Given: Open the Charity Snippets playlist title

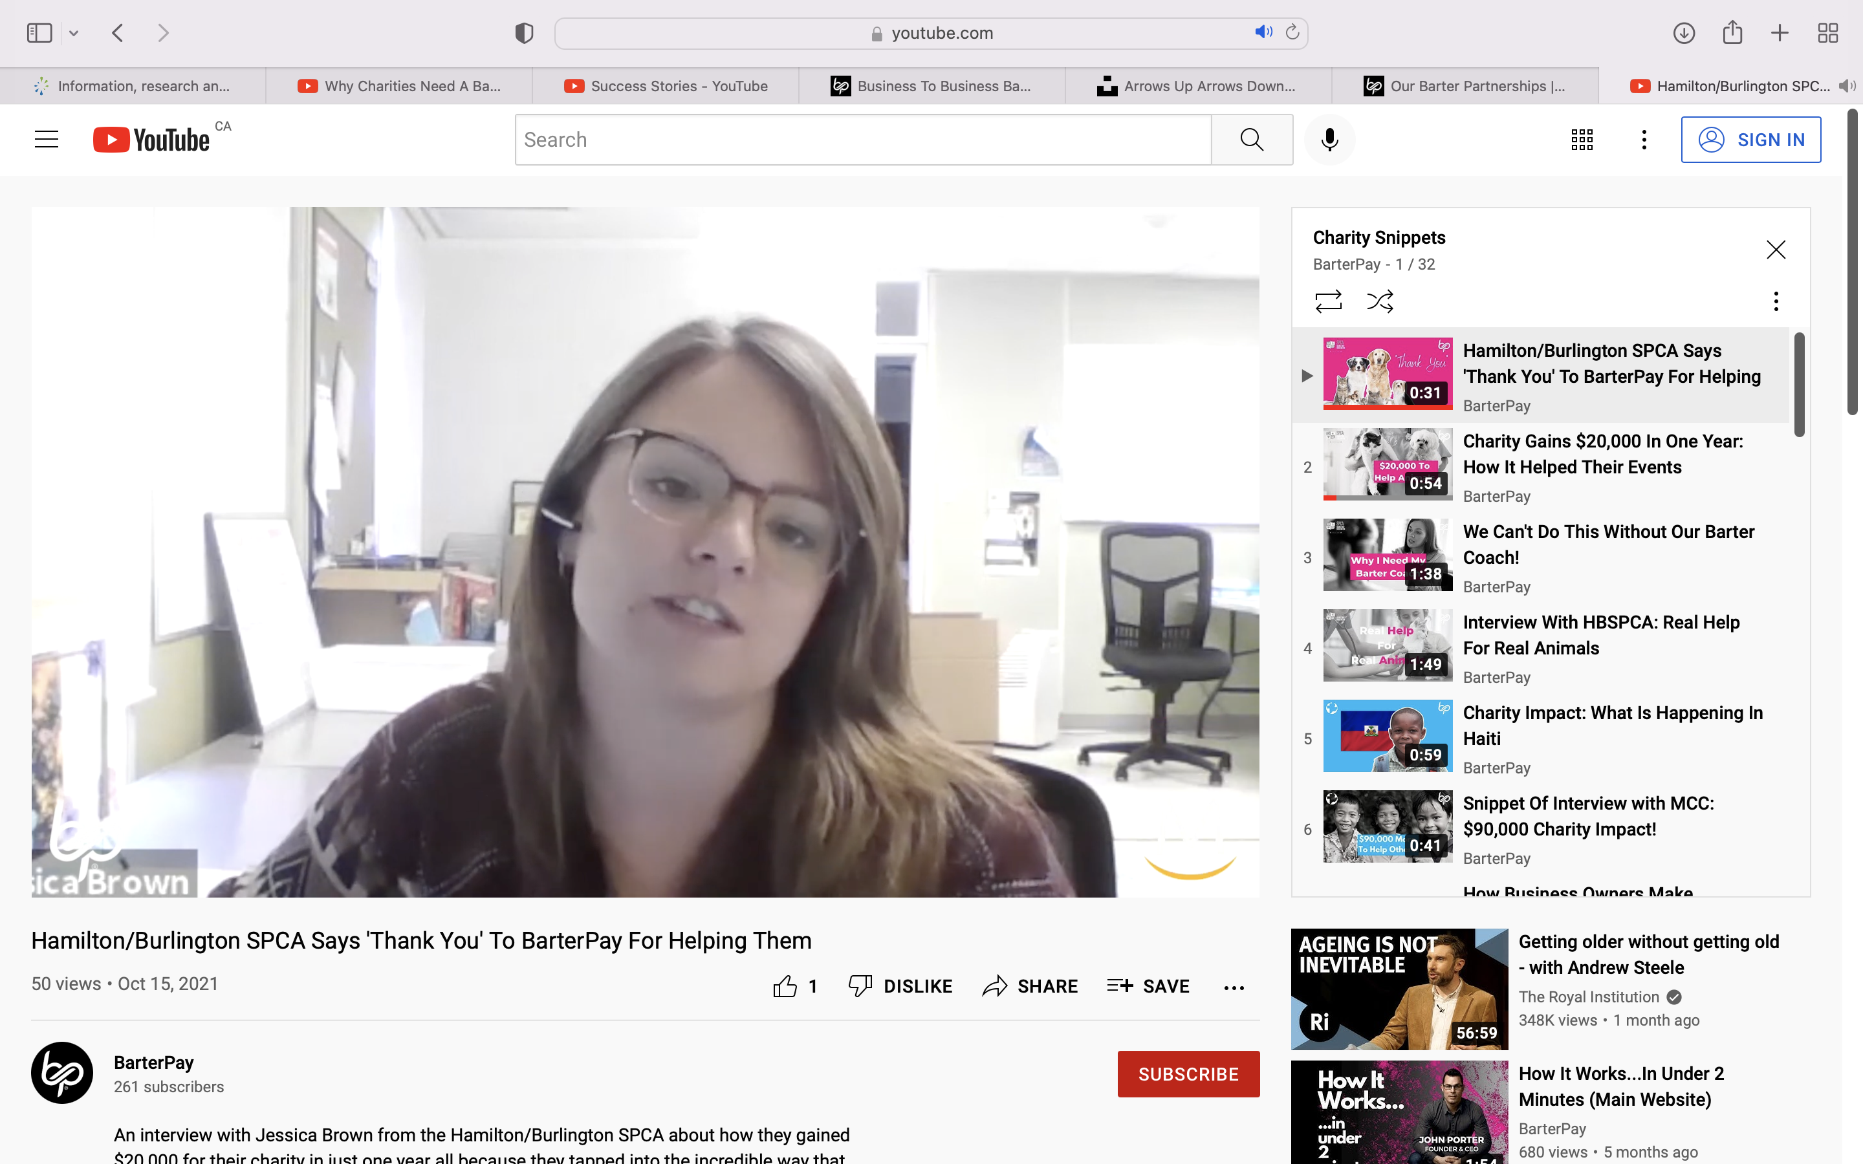Looking at the screenshot, I should [x=1378, y=238].
